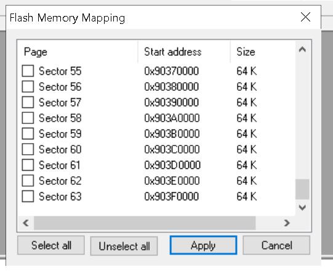Viewport: 333px width, 272px height.
Task: Select the Sector 59 checkbox
Action: [28, 133]
